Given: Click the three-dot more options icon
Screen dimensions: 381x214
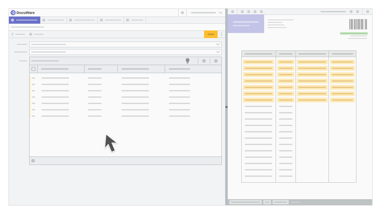Looking at the screenshot, I should (x=221, y=34).
